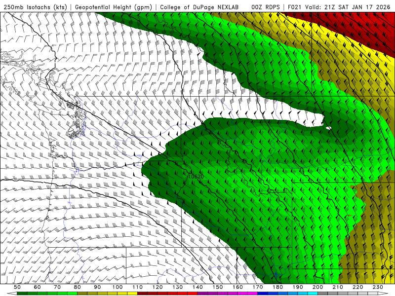Click the 'Valid: 21Z SAT JAN 17 2026' text
Screen dimensions: 395x296
click(348, 7)
